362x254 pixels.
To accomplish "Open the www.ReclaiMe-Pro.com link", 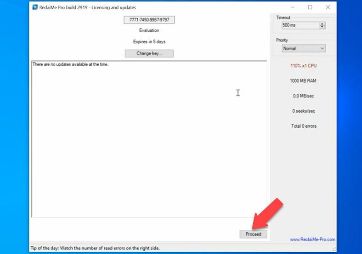I will [312, 239].
